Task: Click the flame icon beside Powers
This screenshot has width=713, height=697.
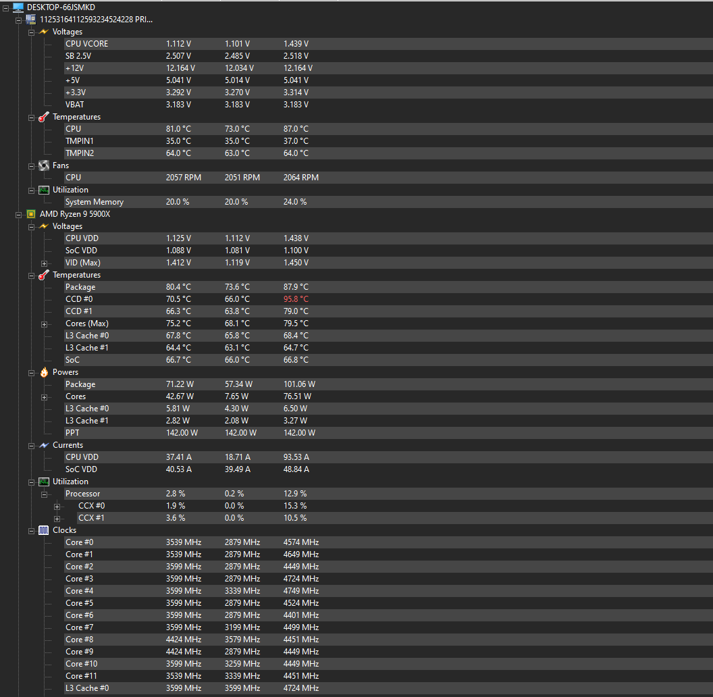Action: click(x=44, y=372)
